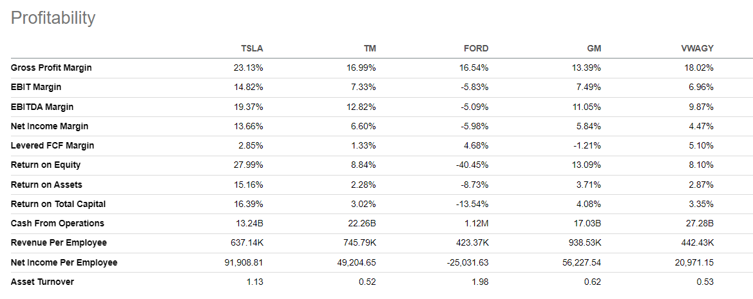The height and width of the screenshot is (299, 753).
Task: Click the Cash From Operations label
Action: pyautogui.click(x=57, y=223)
